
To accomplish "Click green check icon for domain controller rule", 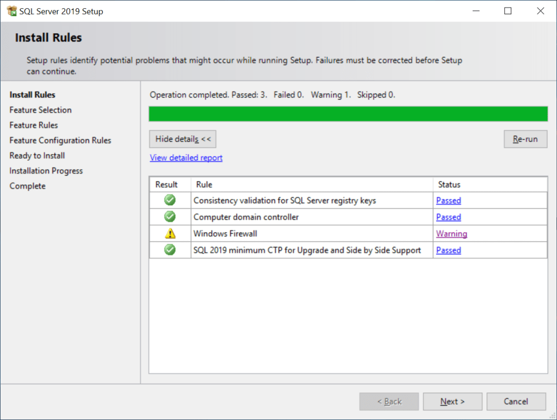I will (x=170, y=217).
